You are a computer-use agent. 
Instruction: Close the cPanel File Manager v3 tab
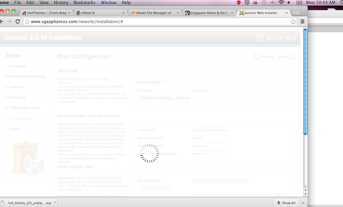[x=178, y=13]
